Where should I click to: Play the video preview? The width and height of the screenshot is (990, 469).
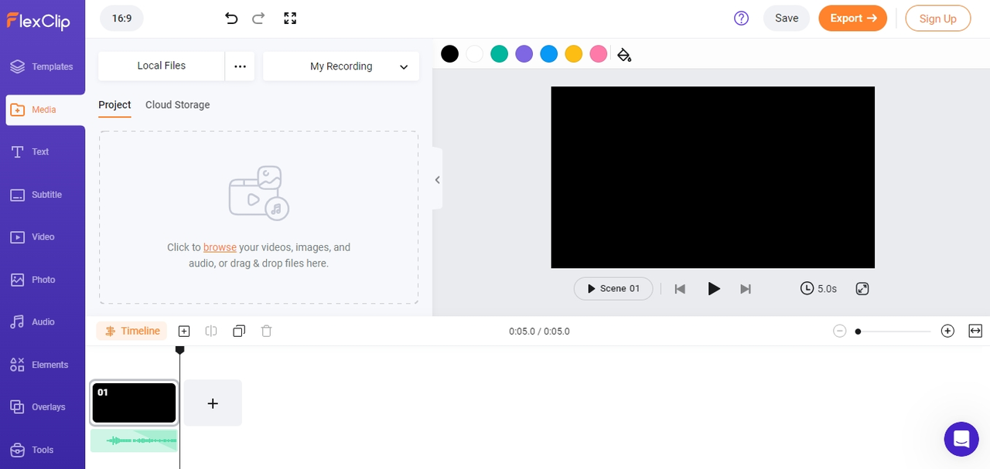[x=714, y=288]
